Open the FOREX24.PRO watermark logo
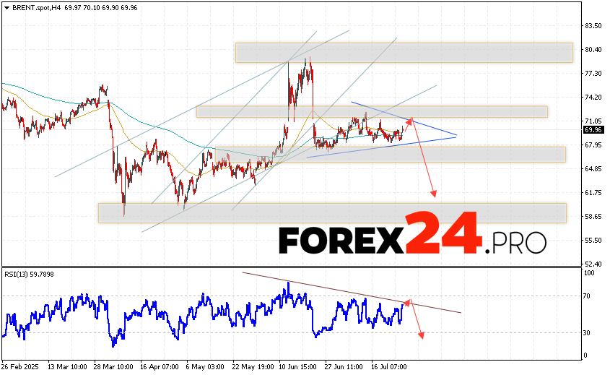The height and width of the screenshot is (375, 610). 412,241
